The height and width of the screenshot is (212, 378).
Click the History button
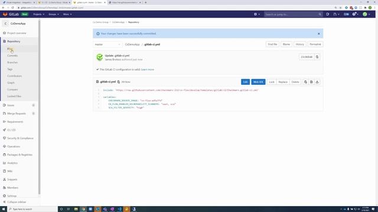pyautogui.click(x=299, y=44)
